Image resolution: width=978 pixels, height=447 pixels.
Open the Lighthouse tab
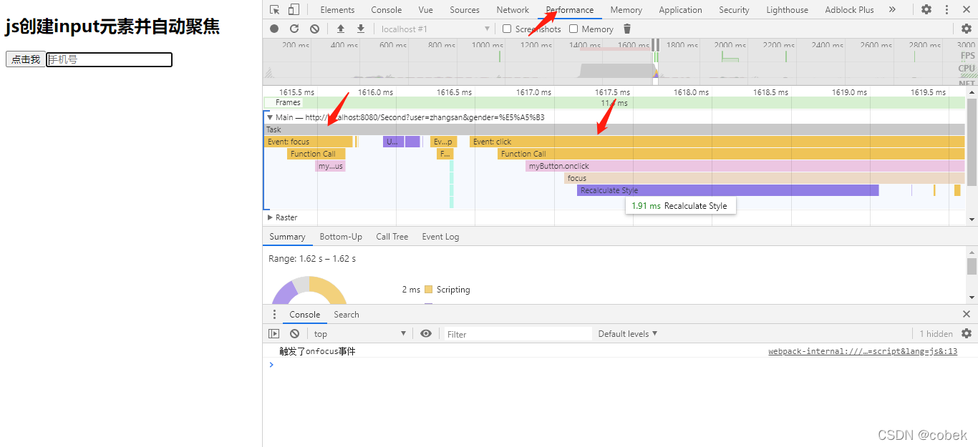pyautogui.click(x=788, y=10)
